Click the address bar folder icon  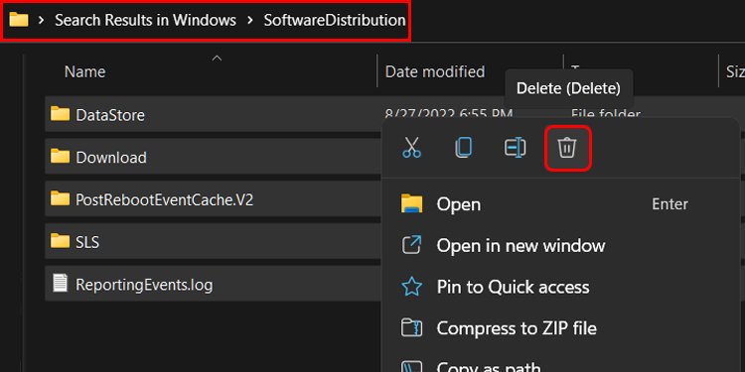(19, 20)
